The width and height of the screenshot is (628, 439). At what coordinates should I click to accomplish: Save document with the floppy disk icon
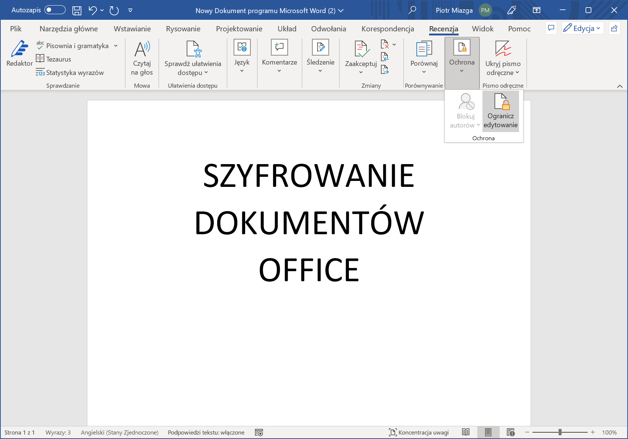77,10
